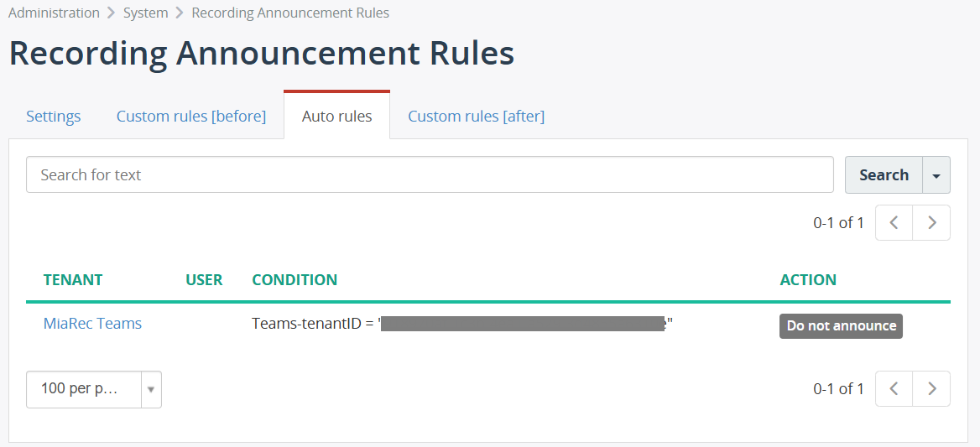Click the CONDITION column header

pos(295,280)
